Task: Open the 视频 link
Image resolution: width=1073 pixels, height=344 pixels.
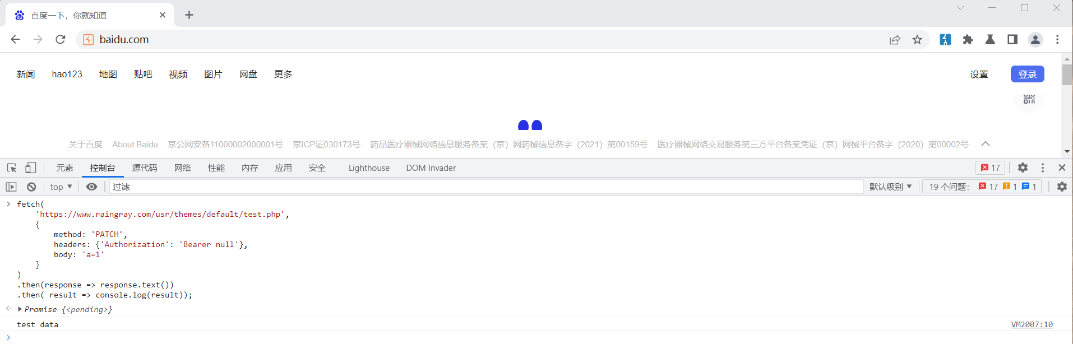Action: (178, 74)
